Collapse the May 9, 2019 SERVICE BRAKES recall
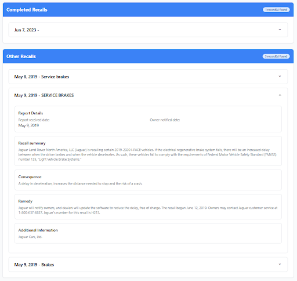297x281 pixels. point(280,95)
